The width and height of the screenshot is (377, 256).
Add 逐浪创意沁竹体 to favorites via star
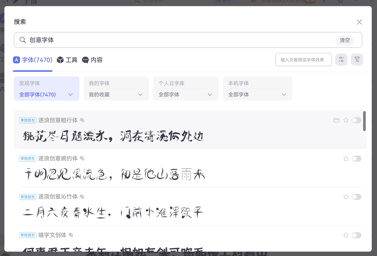[x=346, y=197]
